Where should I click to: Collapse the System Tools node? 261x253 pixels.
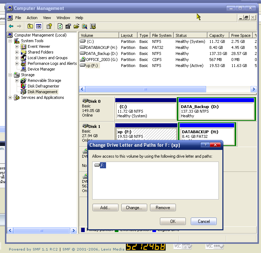[10, 41]
